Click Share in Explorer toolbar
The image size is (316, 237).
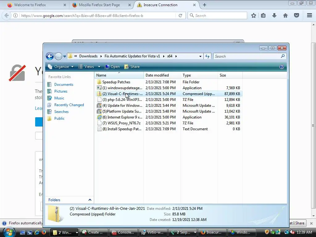pyautogui.click(x=132, y=67)
